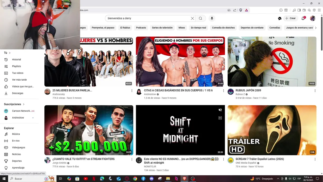Select the Comedias chip
Viewport: 323px width, 182px height.
(275, 28)
